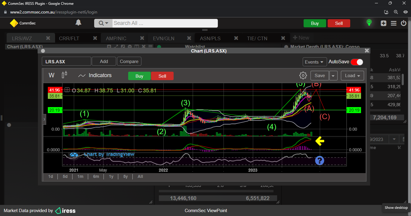411x216 pixels.
Task: Click background chart panel layout columns icon
Action: [137, 46]
